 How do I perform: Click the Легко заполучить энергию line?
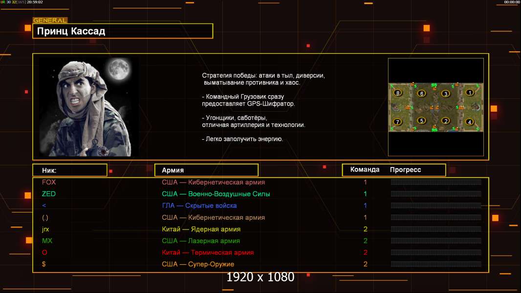[x=242, y=139]
